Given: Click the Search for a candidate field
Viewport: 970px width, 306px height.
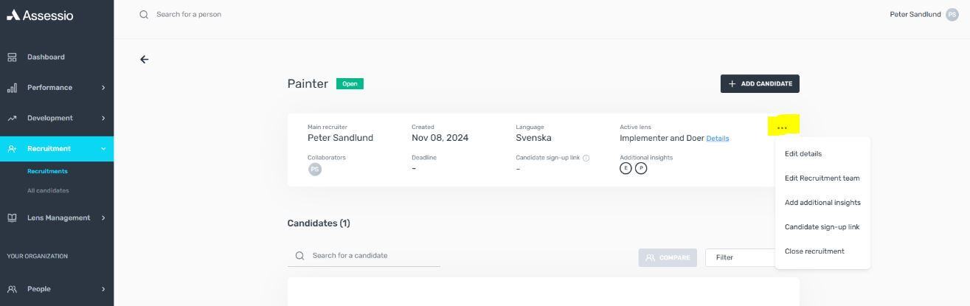Looking at the screenshot, I should pyautogui.click(x=364, y=256).
